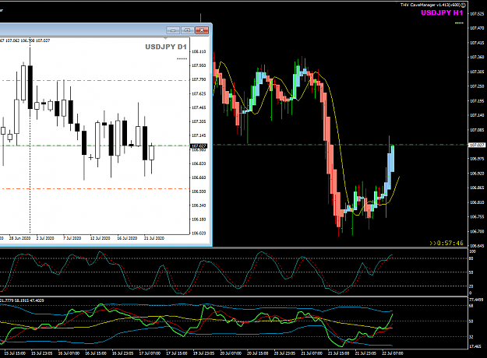Click the indicator readout 21.7779 58.1915 47.4029
This screenshot has width=487, height=358.
point(23,300)
